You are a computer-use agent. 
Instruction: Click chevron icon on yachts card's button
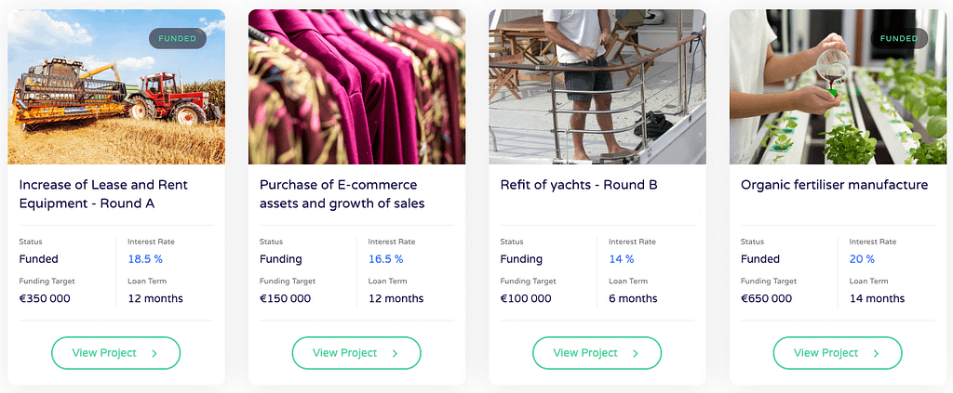coord(636,353)
